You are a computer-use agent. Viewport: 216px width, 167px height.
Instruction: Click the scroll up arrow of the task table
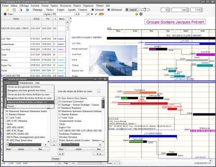pos(67,22)
